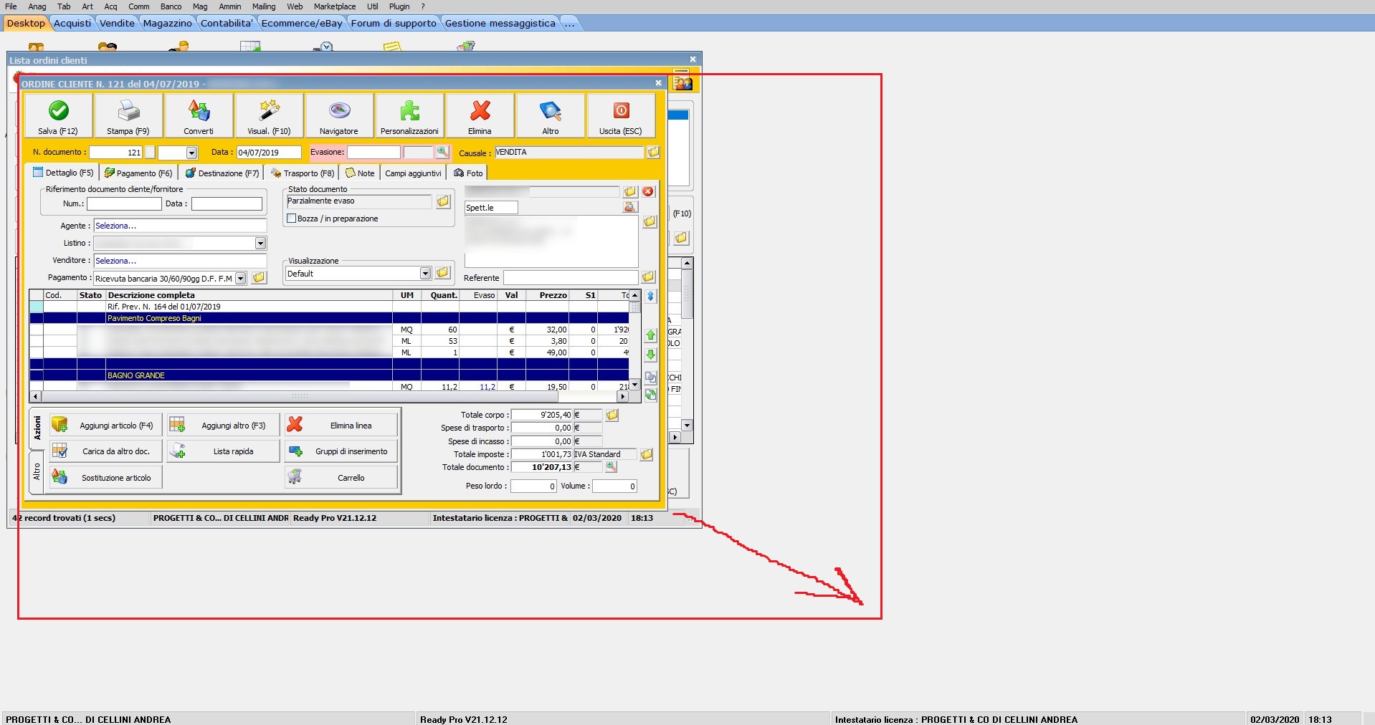Click Aggiungi altro (F3) button
The image size is (1375, 725).
point(224,426)
